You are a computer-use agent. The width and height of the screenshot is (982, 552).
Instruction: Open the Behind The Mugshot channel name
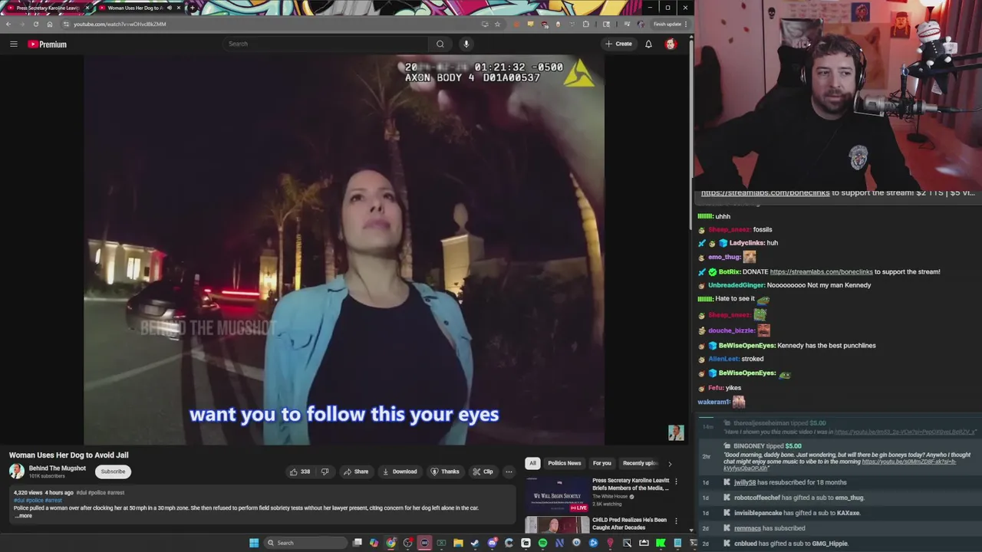pos(58,468)
